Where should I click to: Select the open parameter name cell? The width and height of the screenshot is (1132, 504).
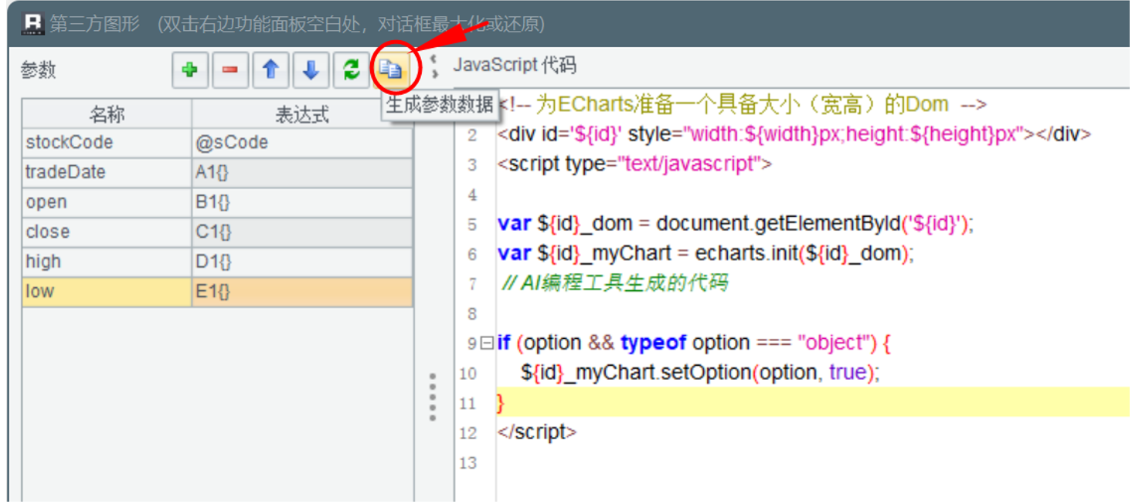(x=107, y=202)
